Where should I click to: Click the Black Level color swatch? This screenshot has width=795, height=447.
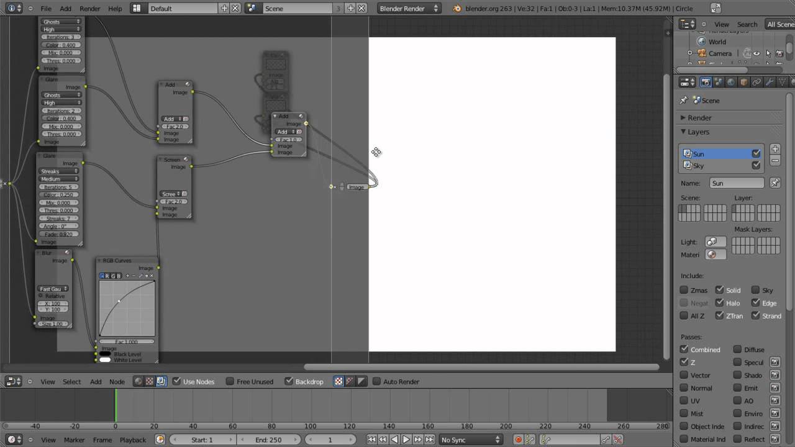[x=105, y=354]
